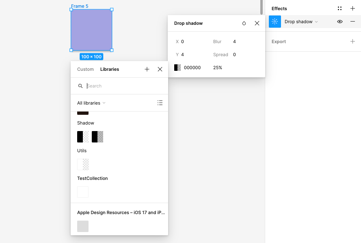
Task: Select the Libraries tab
Action: (110, 69)
